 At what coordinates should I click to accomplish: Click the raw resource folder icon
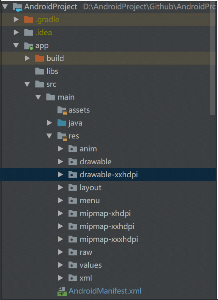73,252
